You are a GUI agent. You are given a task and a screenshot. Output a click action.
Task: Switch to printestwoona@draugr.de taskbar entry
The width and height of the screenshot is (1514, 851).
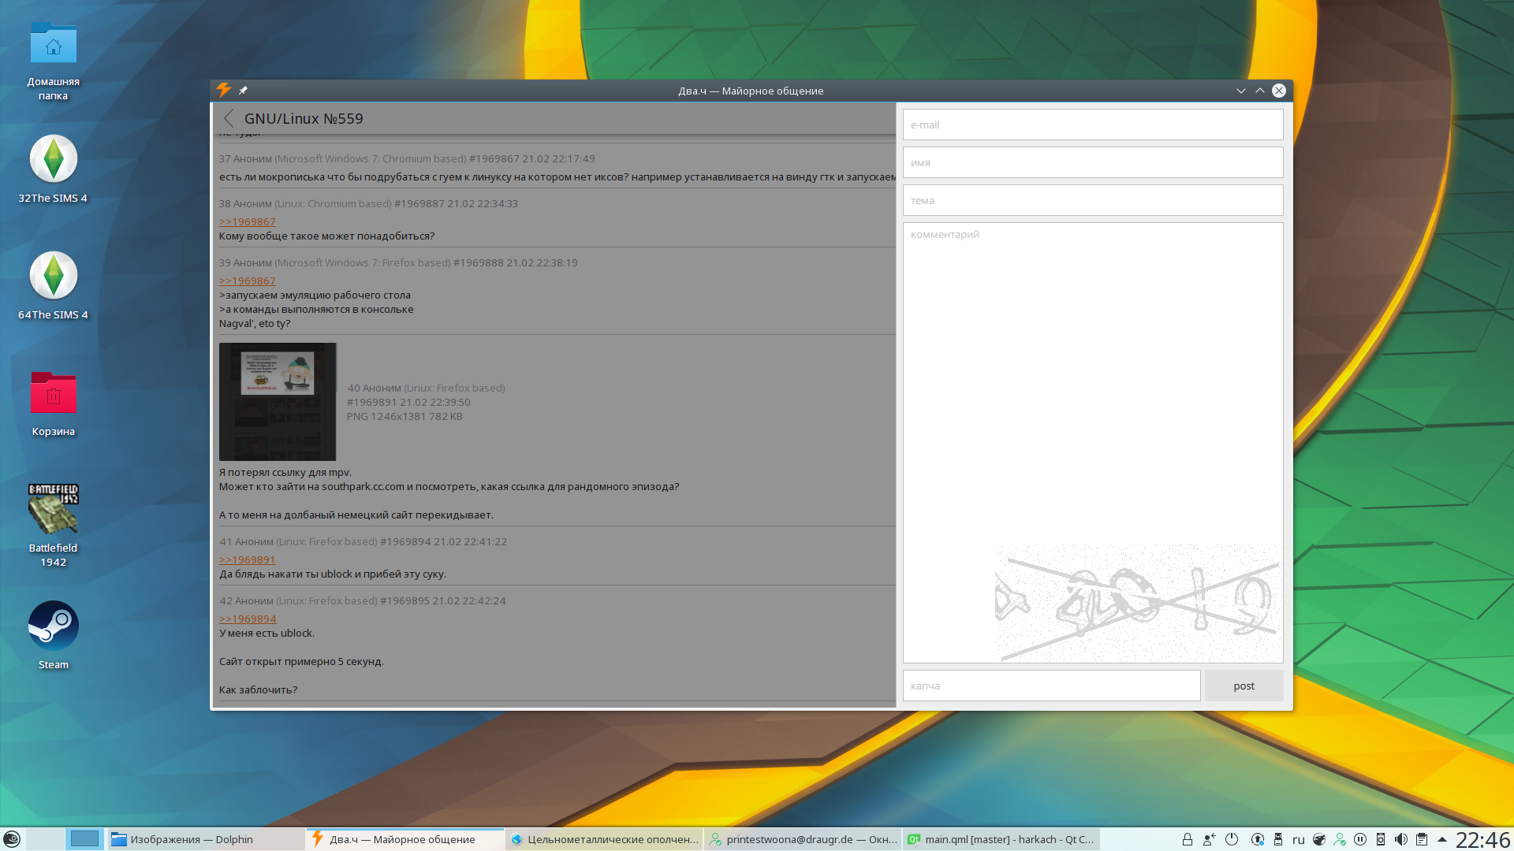[x=803, y=839]
